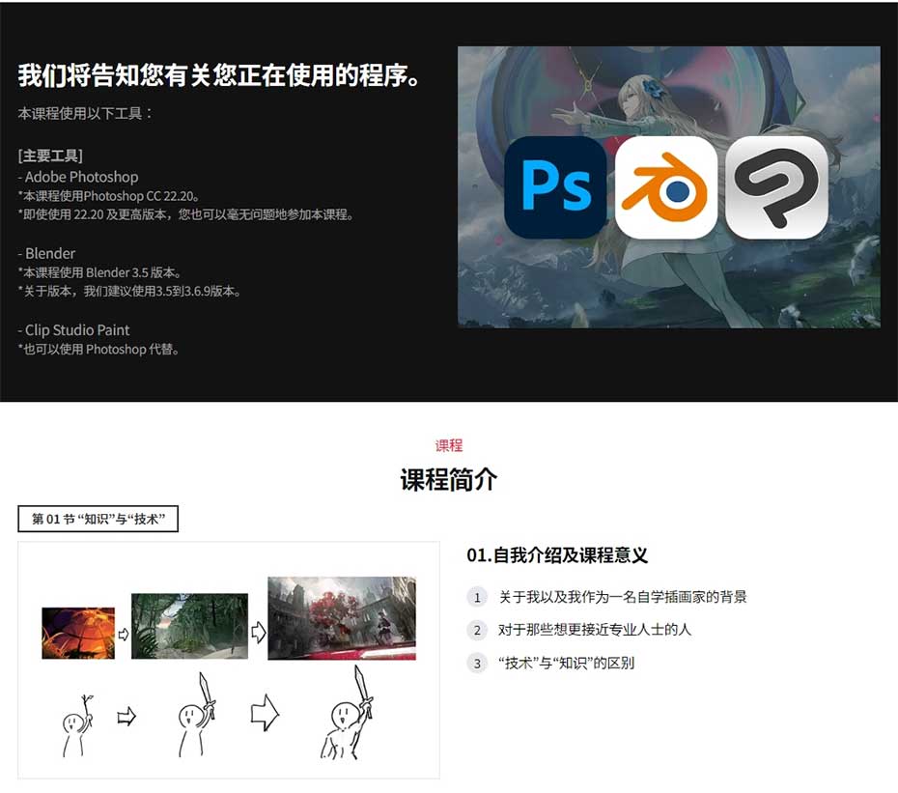Click the number 3 circle badge
Screen dimensions: 898x793
tap(477, 664)
